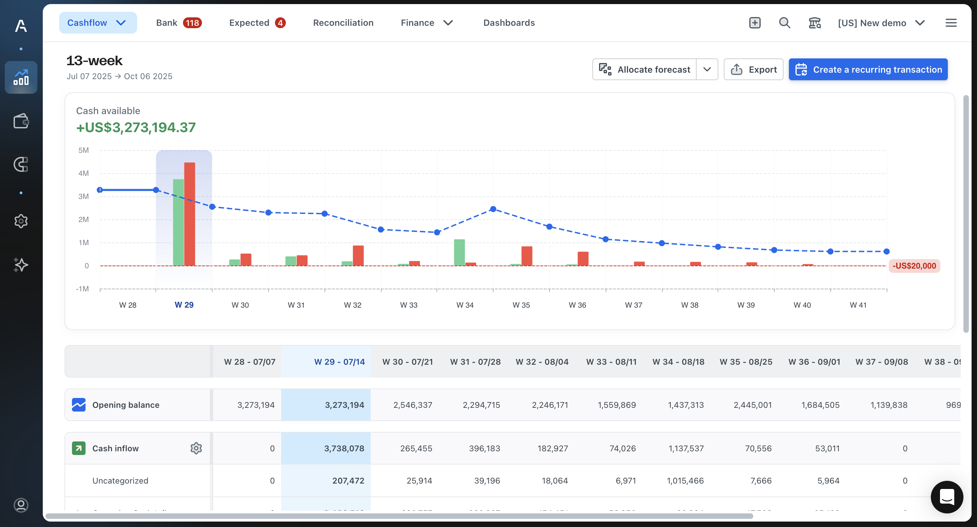Click Create a recurring transaction button
The image size is (977, 527).
pyautogui.click(x=868, y=69)
